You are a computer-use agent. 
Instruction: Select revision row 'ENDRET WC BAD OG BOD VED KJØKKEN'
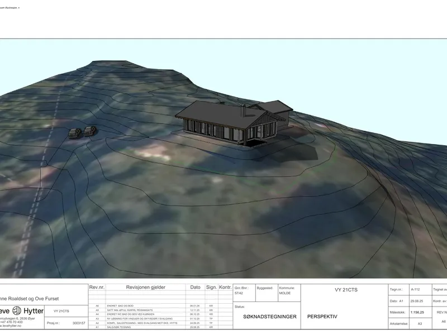pyautogui.click(x=131, y=314)
